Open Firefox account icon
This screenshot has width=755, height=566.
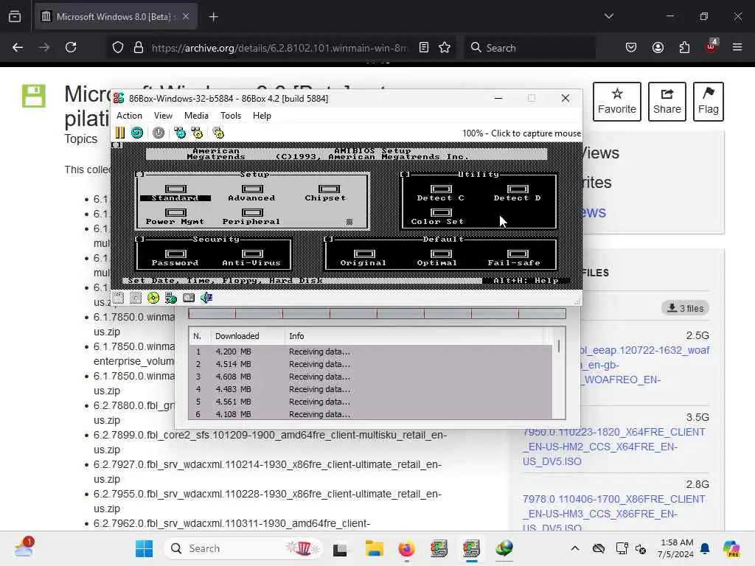coord(658,47)
